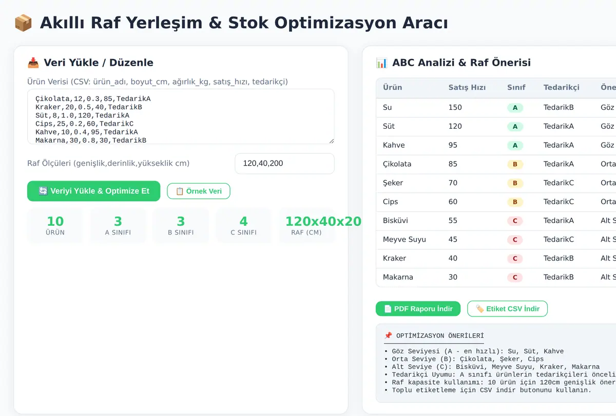This screenshot has width=616, height=416.
Task: Click the A class badge in Su row
Action: pyautogui.click(x=515, y=108)
